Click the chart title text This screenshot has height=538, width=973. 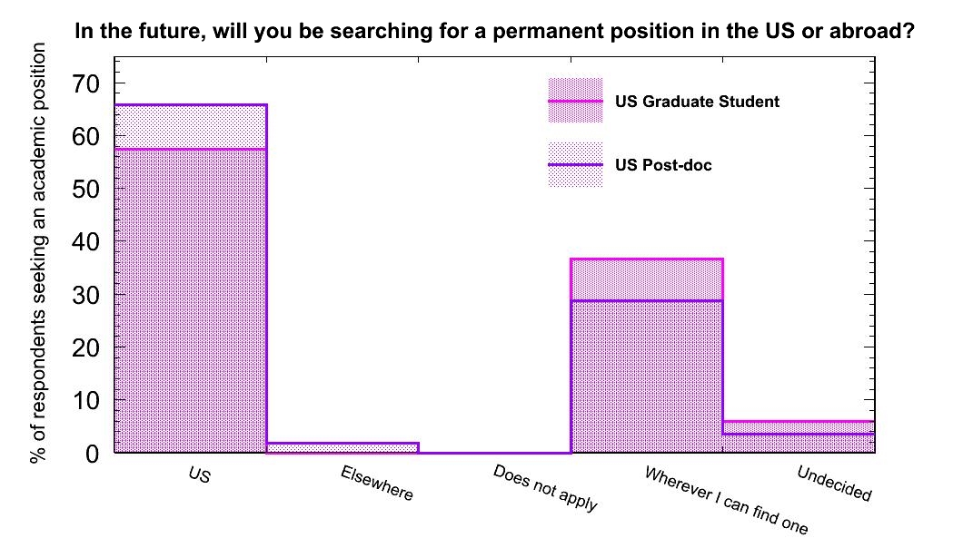[x=493, y=32]
